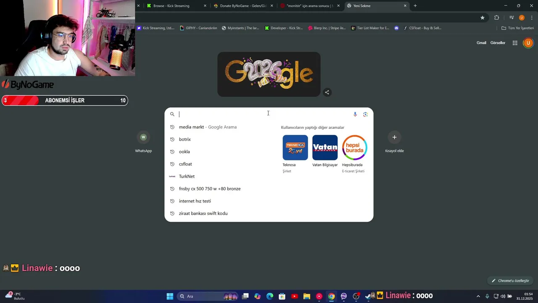Open microphone indicator in system tray
Screen dimensions: 538x303
(487, 296)
